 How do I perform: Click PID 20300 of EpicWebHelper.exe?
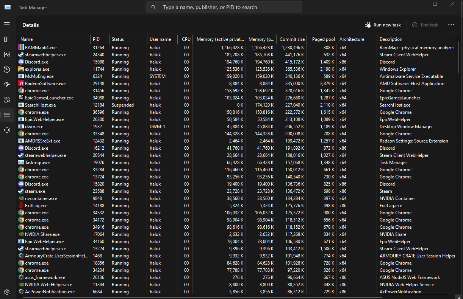click(99, 119)
